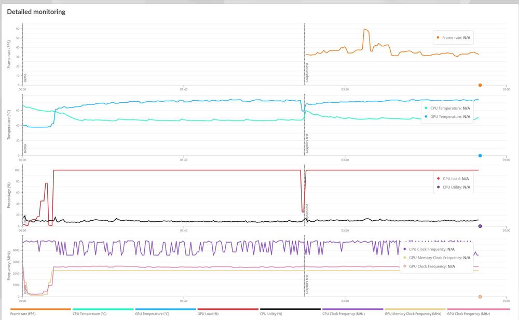Click the Demo marker in the temperature chart
519x320 pixels.
pos(25,149)
